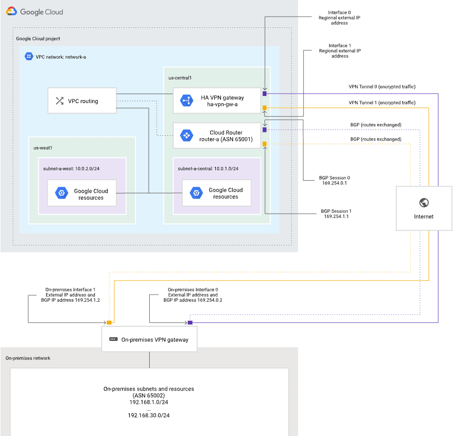Click the Internet box label
This screenshot has width=459, height=436.
click(424, 217)
